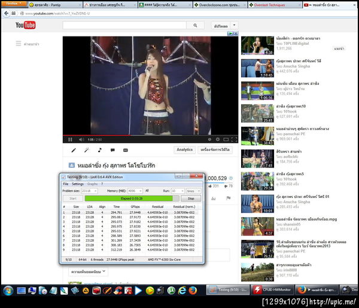
Task: Click the Firefox icon in quick launch
Action: 193,291
